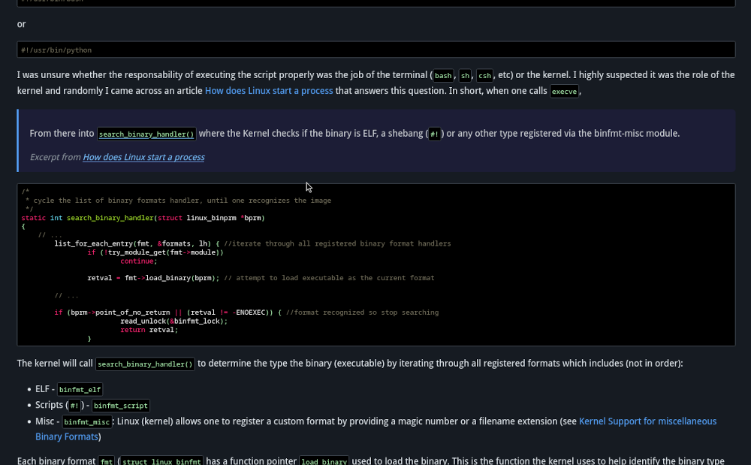Select the csh code snippet
This screenshot has height=465, width=751.
coord(484,75)
